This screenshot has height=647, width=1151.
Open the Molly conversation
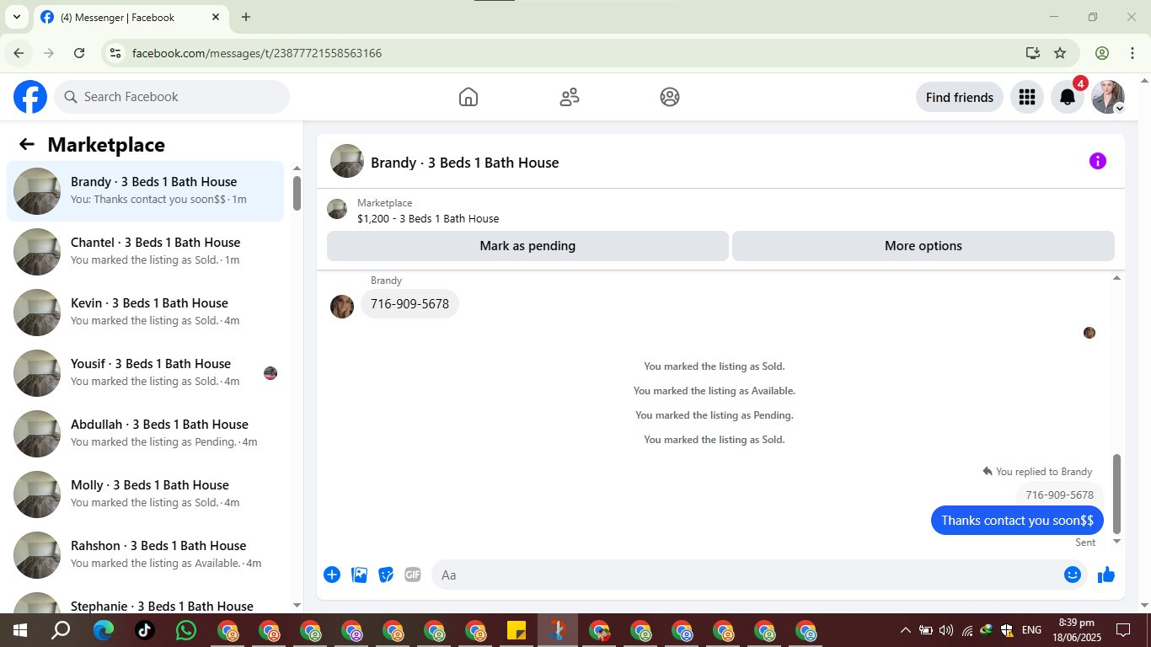(x=145, y=495)
